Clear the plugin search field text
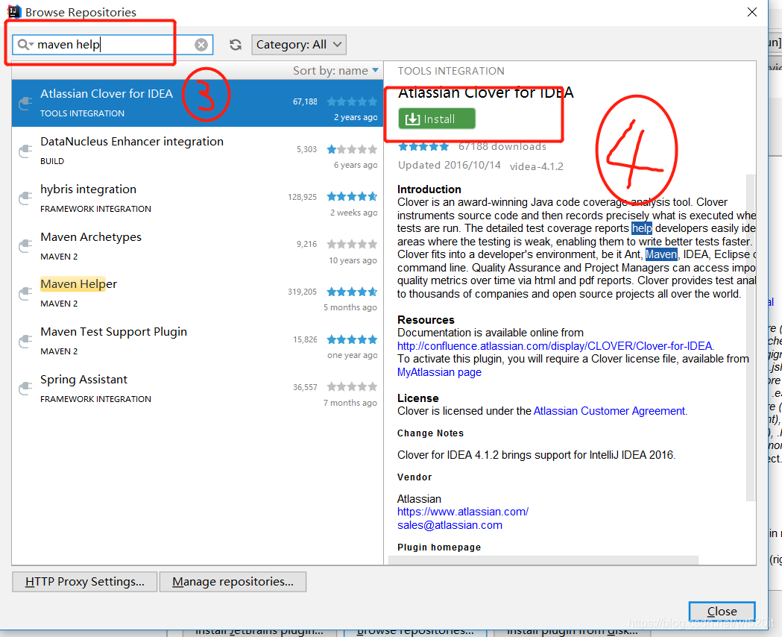This screenshot has width=782, height=637. pyautogui.click(x=201, y=45)
